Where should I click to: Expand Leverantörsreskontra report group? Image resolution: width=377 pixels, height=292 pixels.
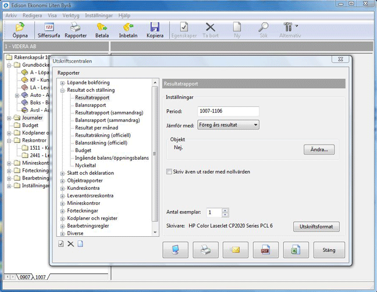click(x=62, y=196)
